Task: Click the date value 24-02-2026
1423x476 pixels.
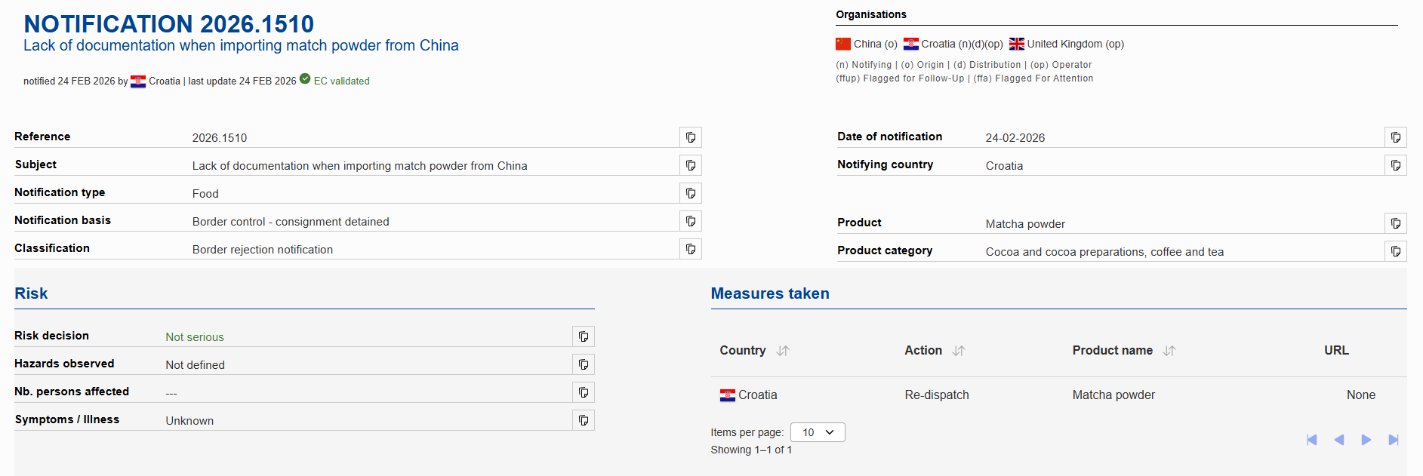Action: click(1015, 138)
